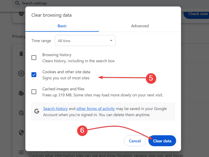209x157 pixels.
Task: Cancel the Clear browsing data dialog
Action: [135, 141]
